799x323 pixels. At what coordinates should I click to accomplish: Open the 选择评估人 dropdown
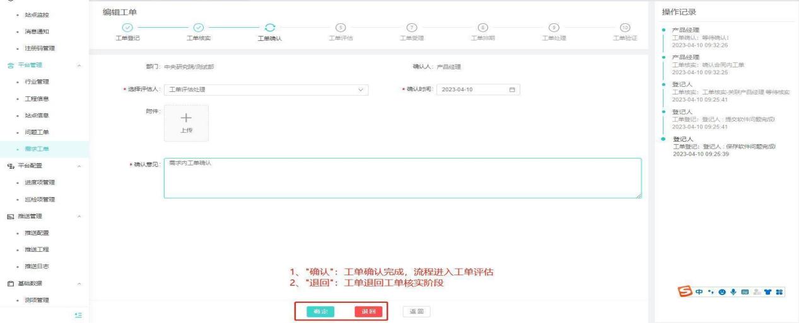coord(266,89)
